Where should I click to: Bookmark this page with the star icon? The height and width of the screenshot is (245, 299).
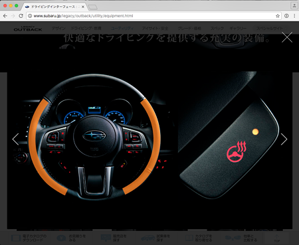point(278,16)
